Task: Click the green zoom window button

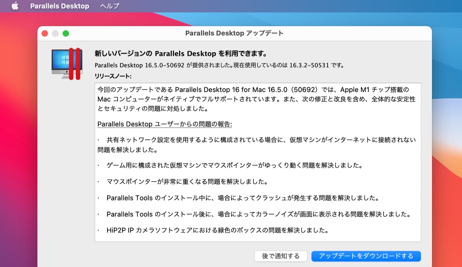Action: pyautogui.click(x=66, y=33)
